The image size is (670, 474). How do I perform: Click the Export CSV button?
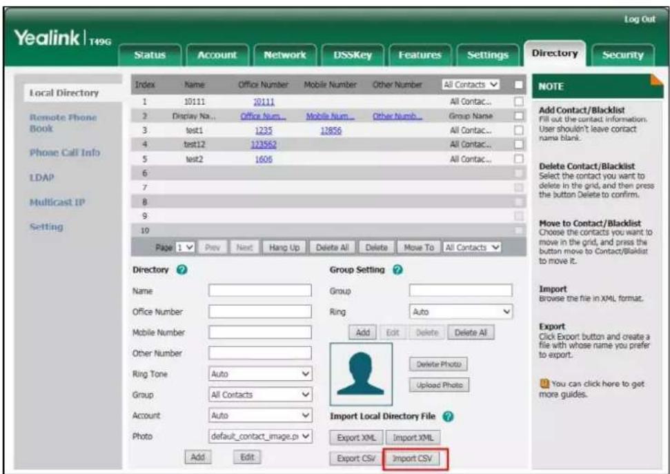point(356,458)
